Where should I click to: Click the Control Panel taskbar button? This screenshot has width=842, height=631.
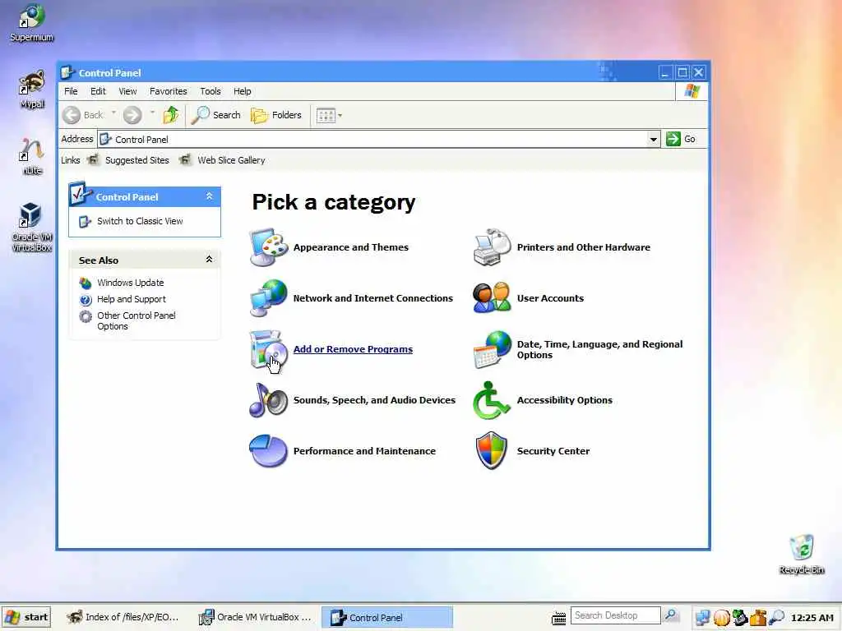click(x=386, y=617)
